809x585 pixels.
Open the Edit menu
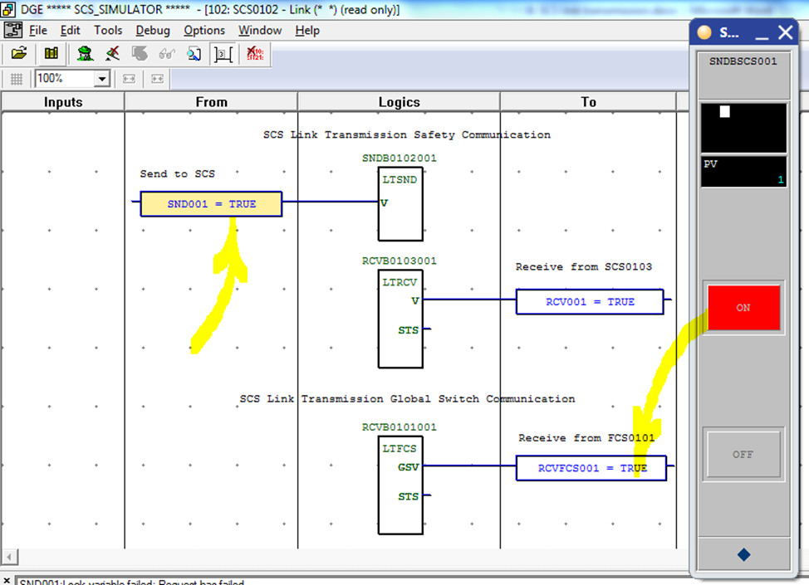click(70, 31)
